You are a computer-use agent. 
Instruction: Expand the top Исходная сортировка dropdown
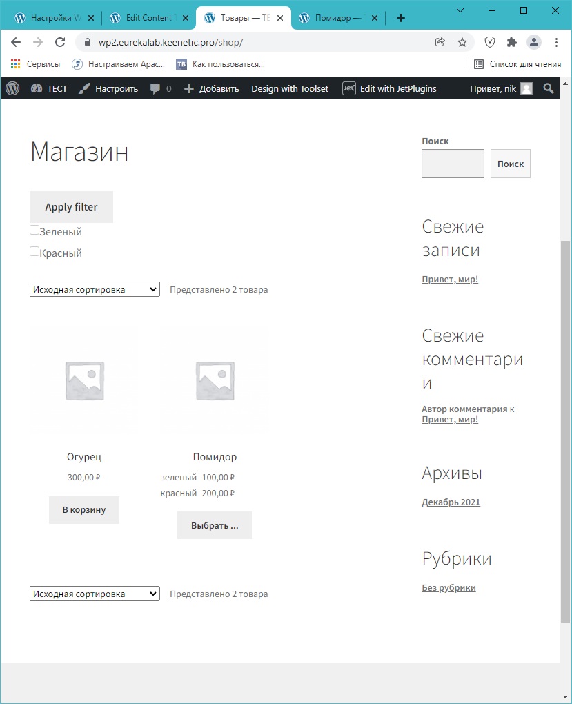pyautogui.click(x=95, y=290)
